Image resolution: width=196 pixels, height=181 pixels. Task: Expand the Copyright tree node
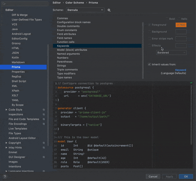tap(6, 143)
